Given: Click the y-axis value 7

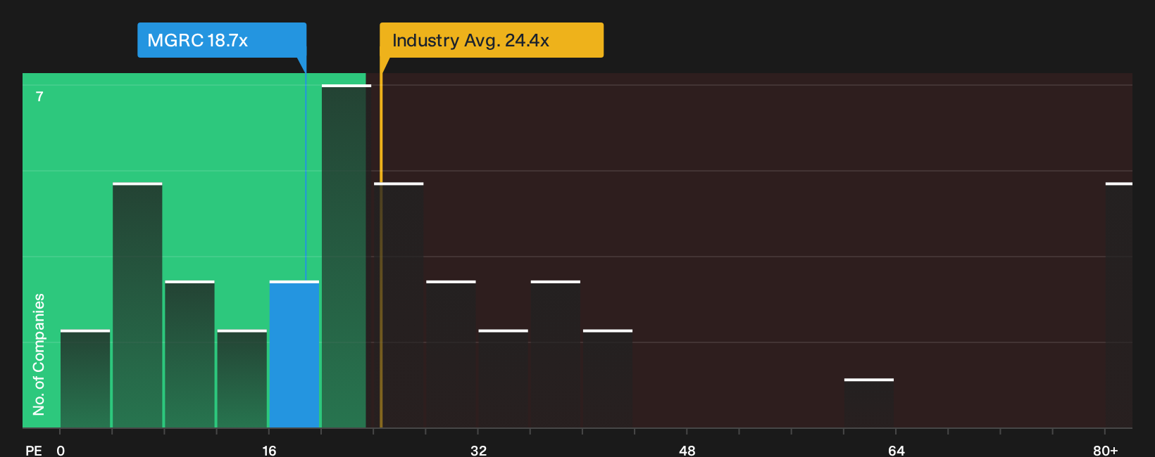Looking at the screenshot, I should (x=39, y=96).
